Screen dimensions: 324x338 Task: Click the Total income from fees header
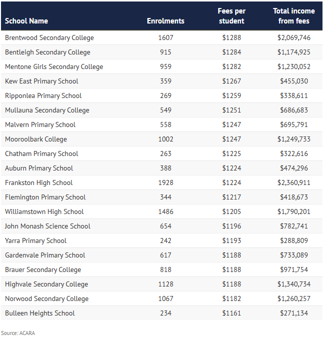(x=294, y=16)
